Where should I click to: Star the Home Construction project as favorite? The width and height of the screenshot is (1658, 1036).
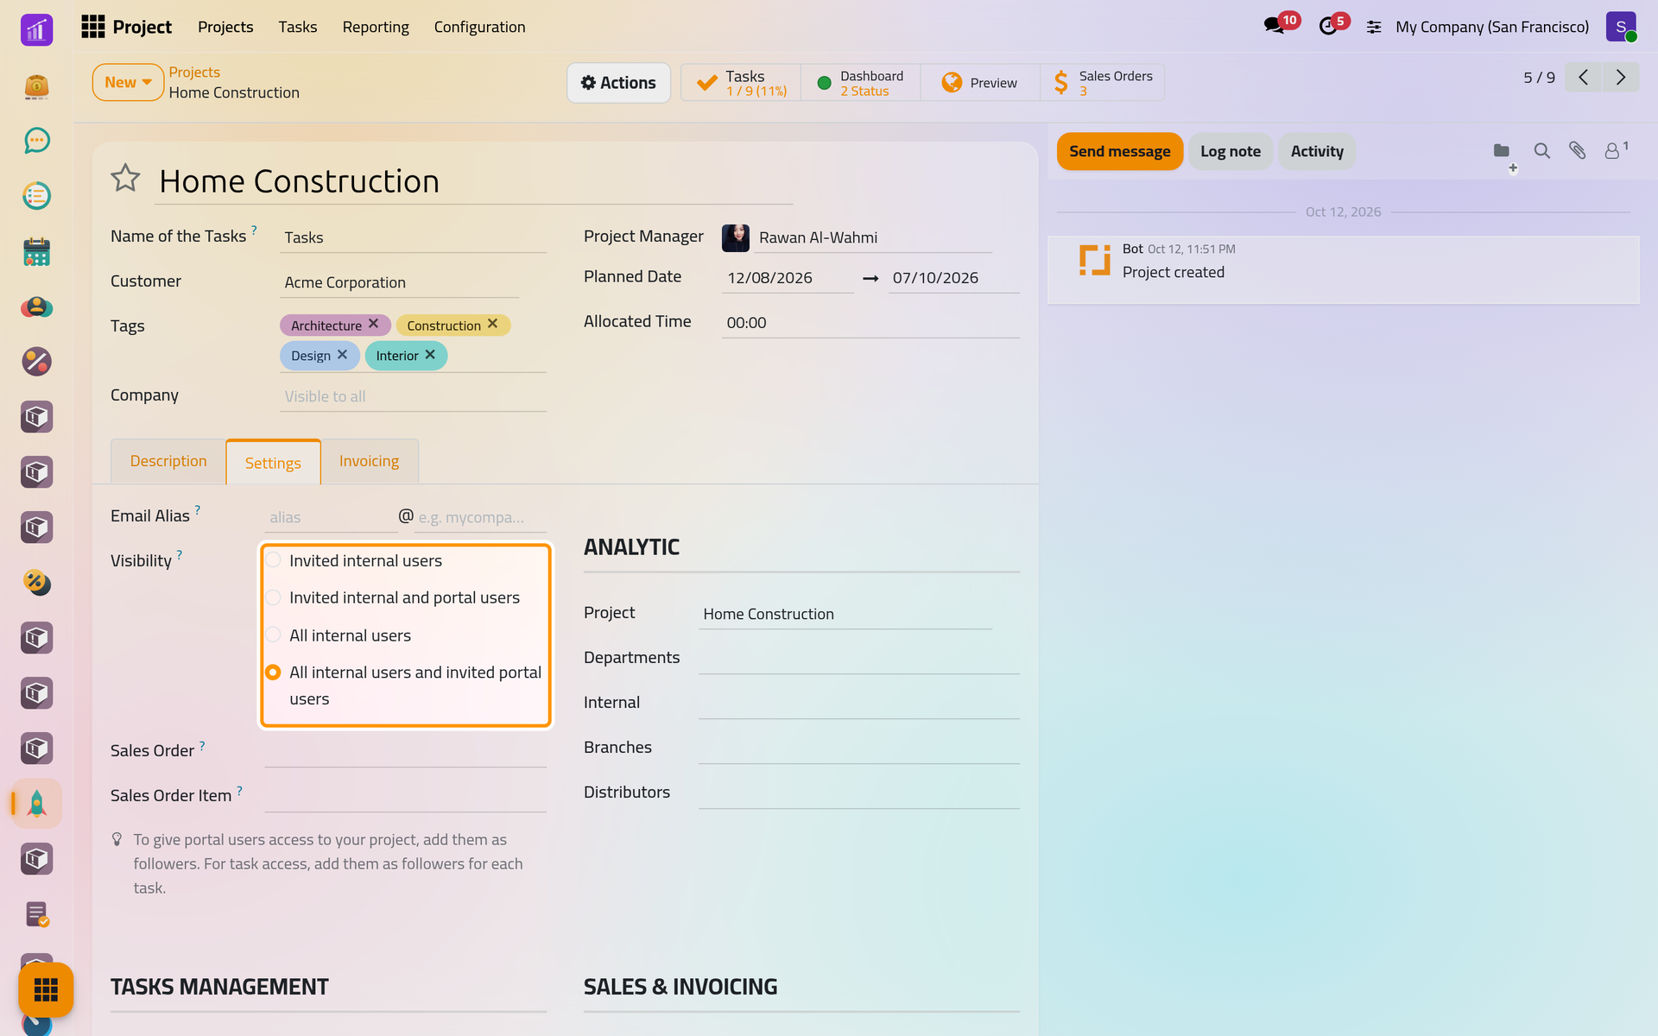(x=125, y=178)
